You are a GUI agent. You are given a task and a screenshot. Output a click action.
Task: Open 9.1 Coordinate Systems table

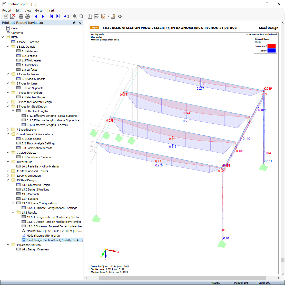pyautogui.click(x=36, y=157)
